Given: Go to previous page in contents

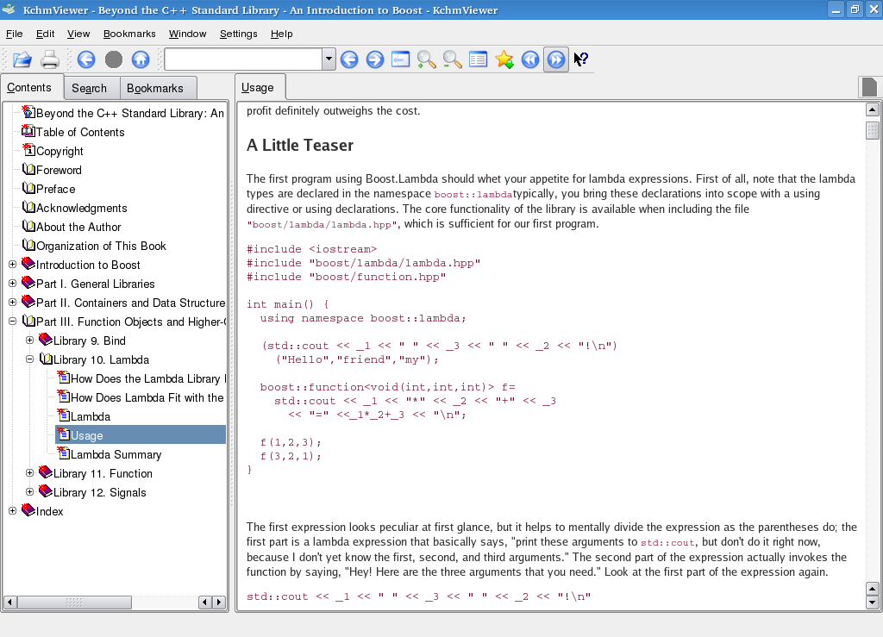Looking at the screenshot, I should pos(530,59).
